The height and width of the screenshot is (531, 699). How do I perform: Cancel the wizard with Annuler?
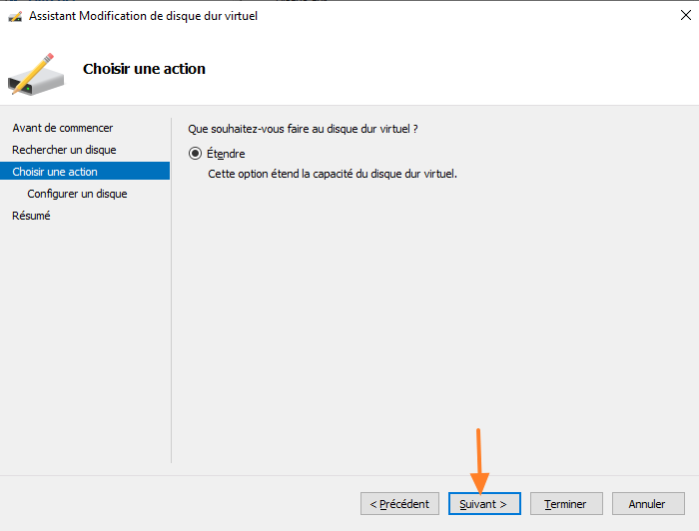(647, 504)
